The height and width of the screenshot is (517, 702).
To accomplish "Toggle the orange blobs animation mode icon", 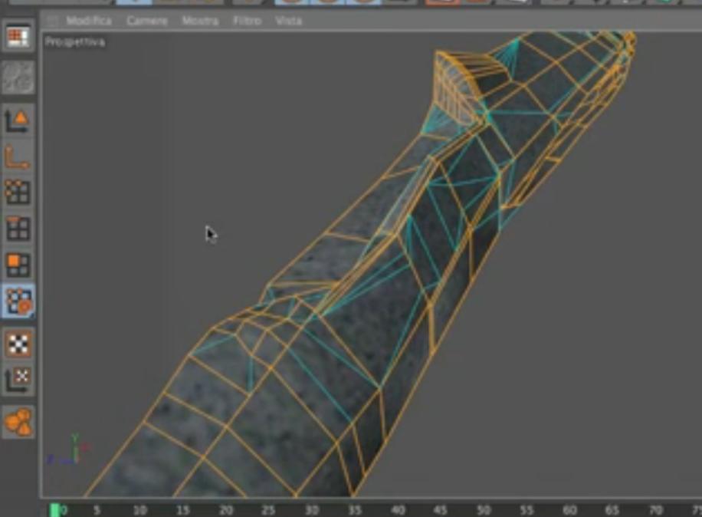I will [x=18, y=423].
